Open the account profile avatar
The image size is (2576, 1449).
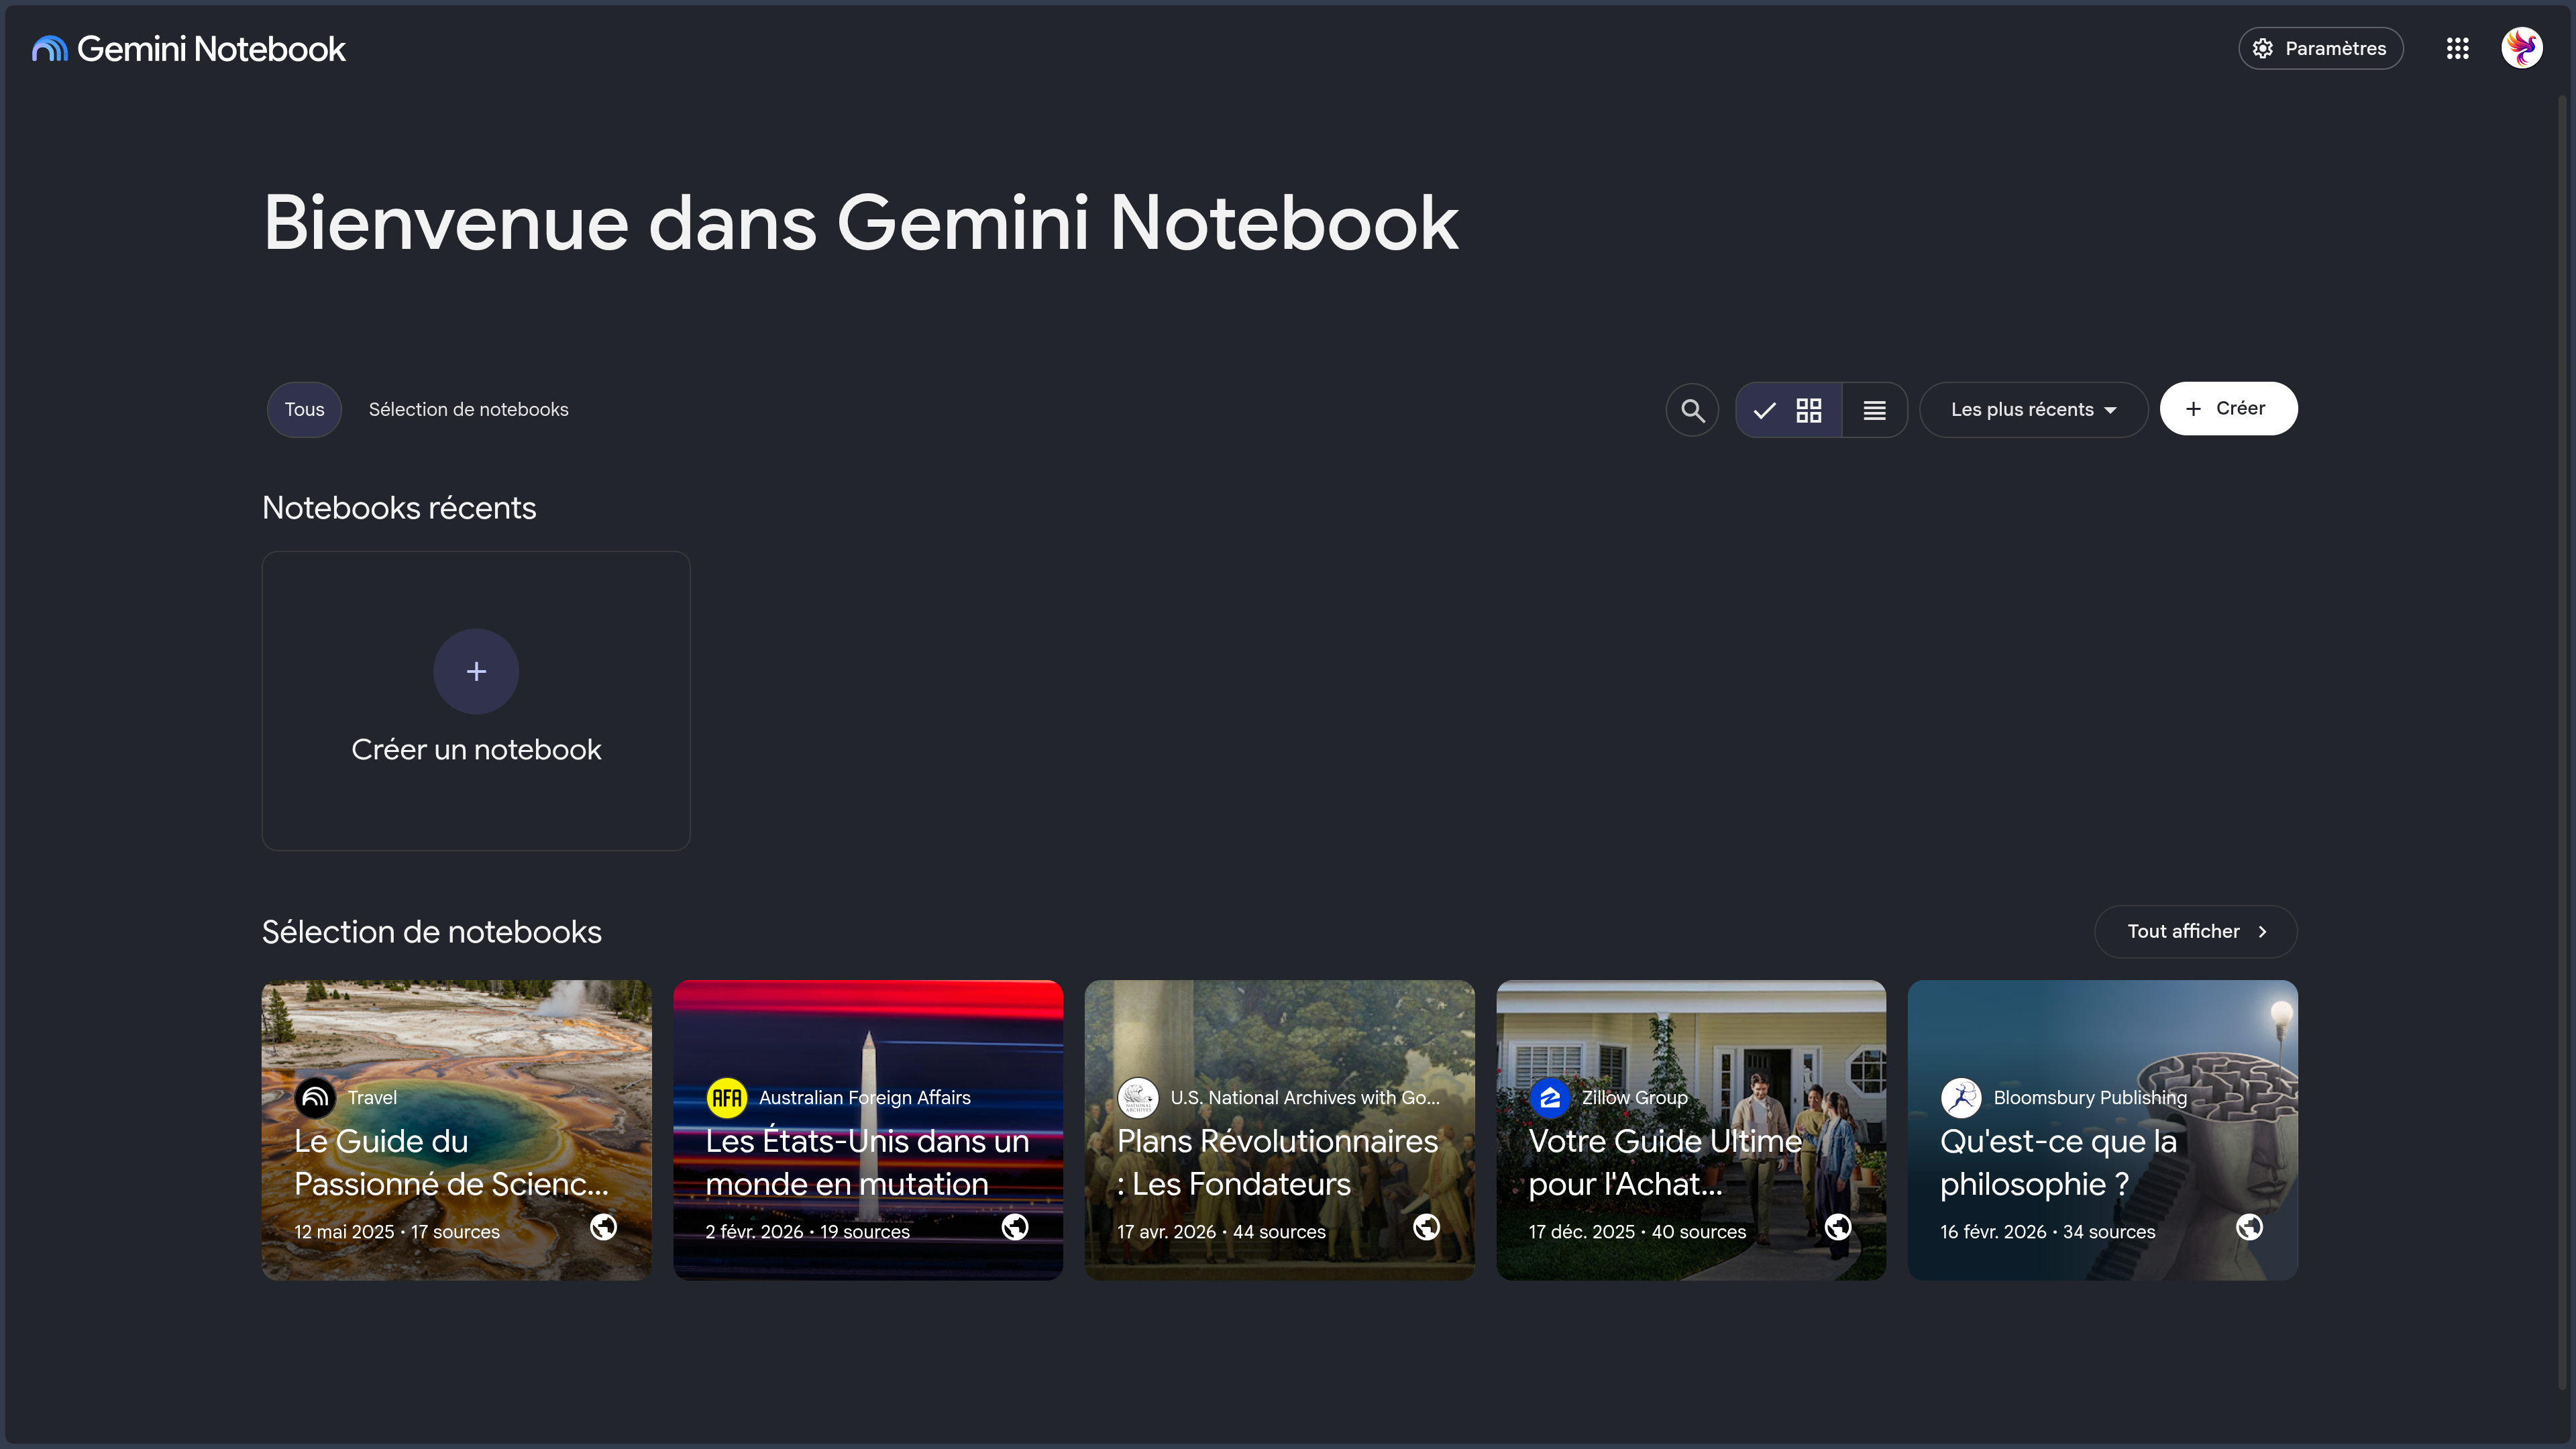point(2521,48)
